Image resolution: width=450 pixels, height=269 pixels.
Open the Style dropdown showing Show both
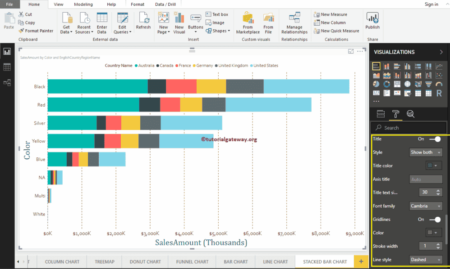point(426,152)
